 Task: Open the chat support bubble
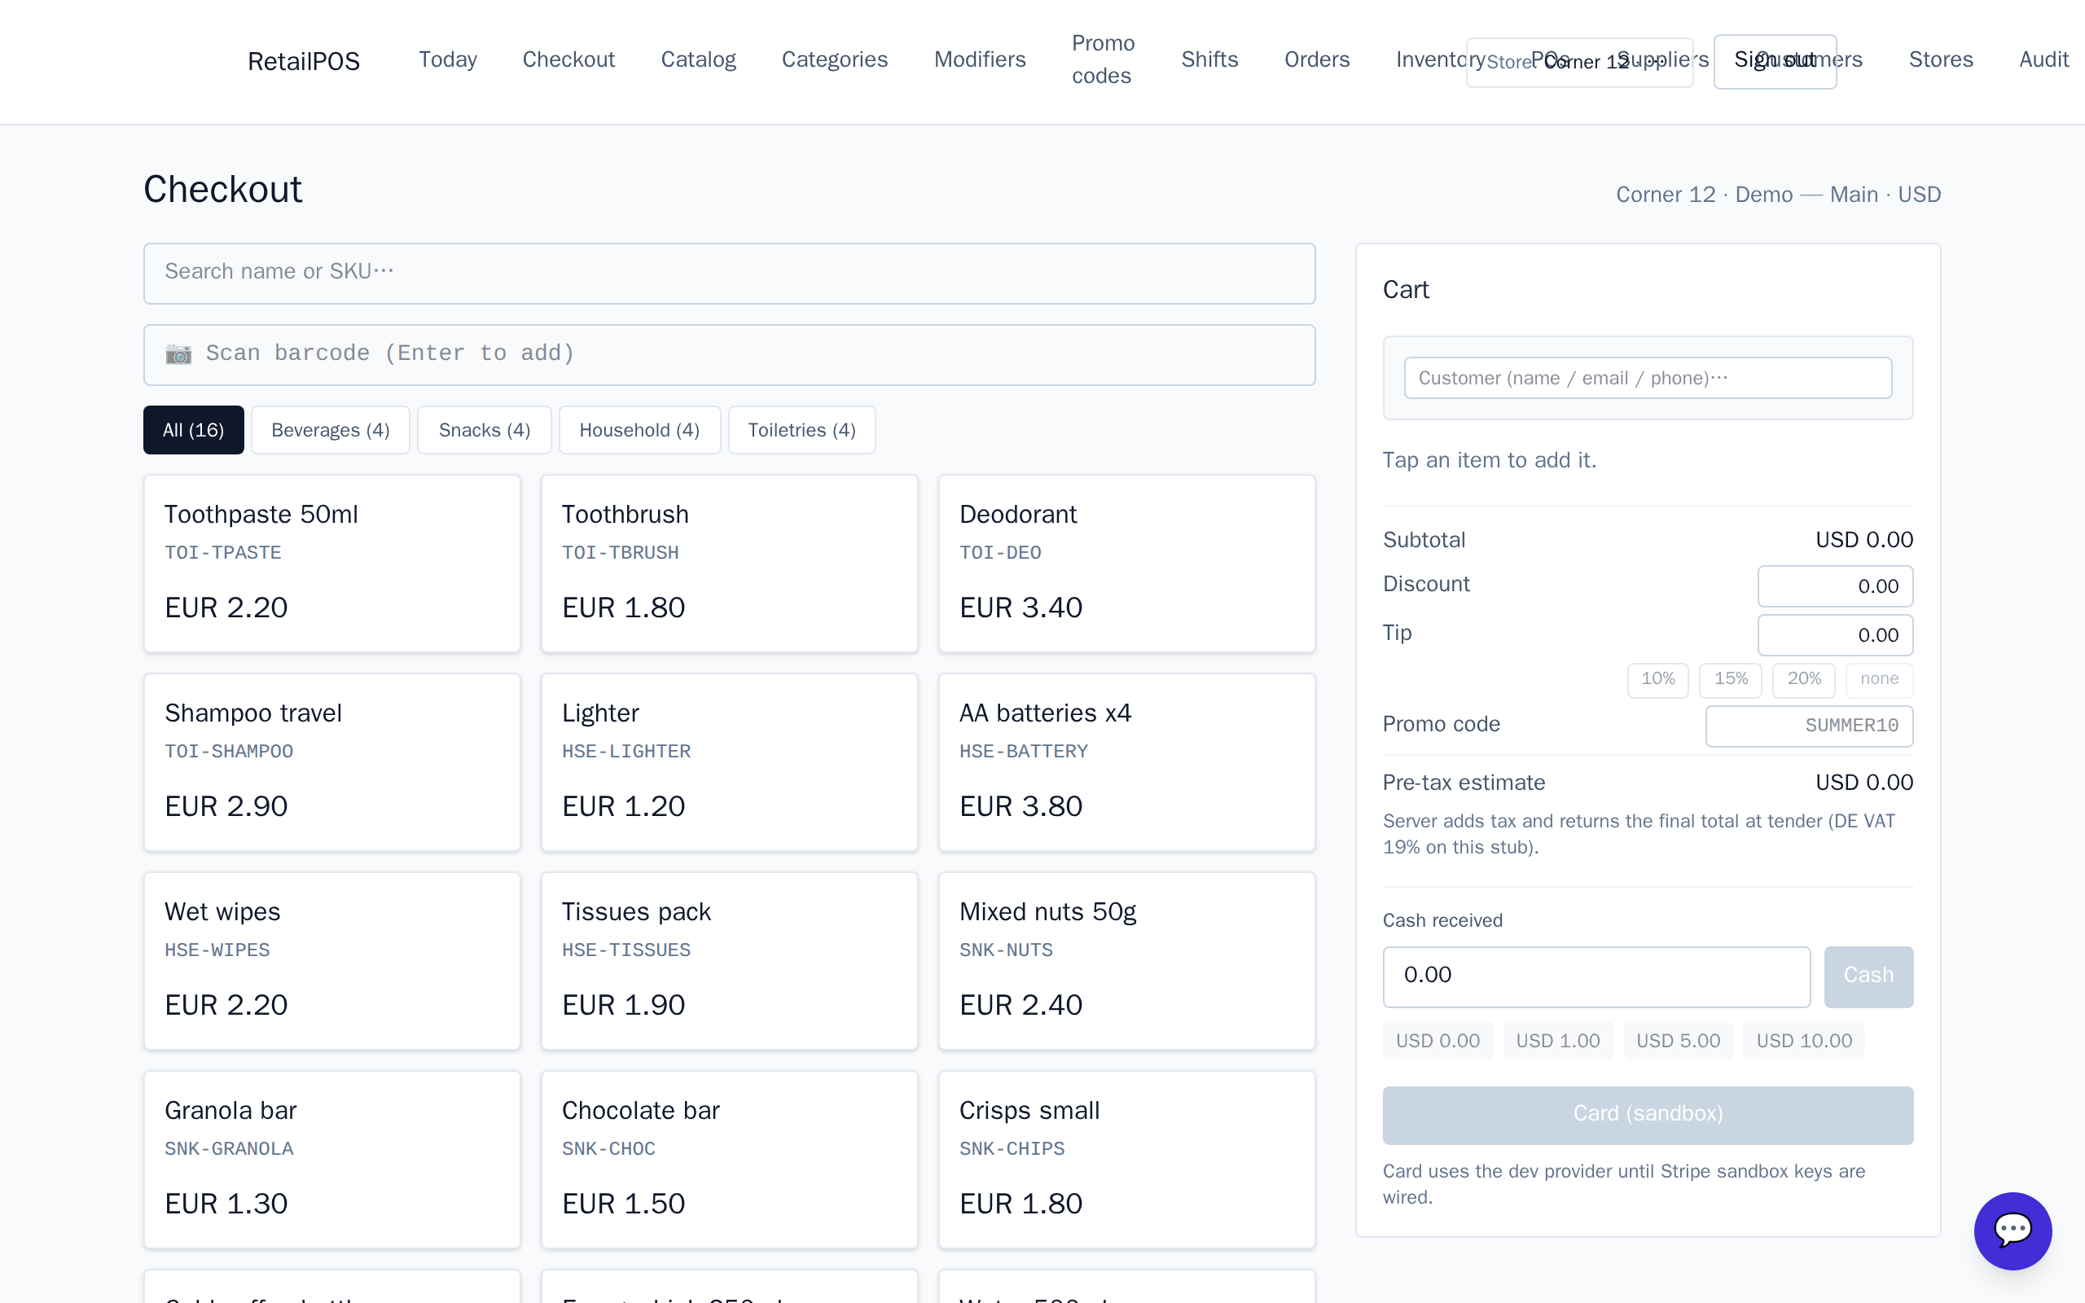click(x=2012, y=1230)
